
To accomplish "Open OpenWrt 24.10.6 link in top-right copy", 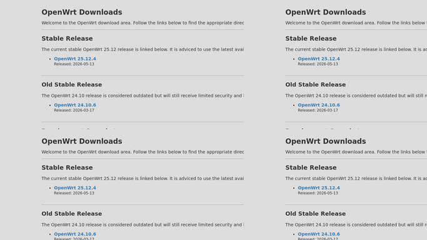I will [319, 105].
